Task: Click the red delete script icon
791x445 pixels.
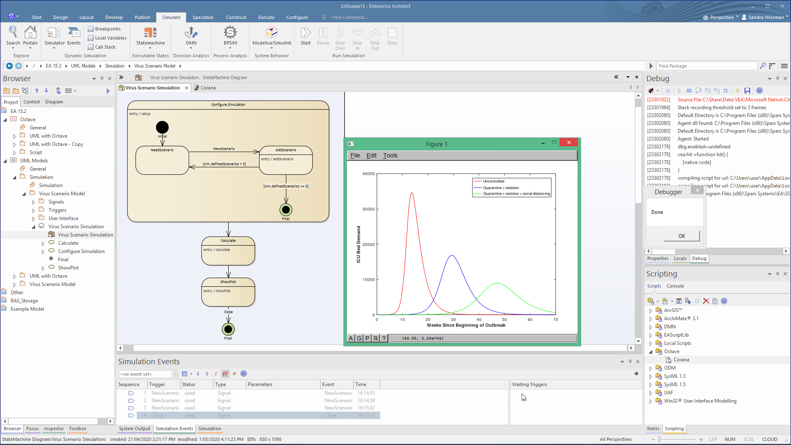Action: 706,301
